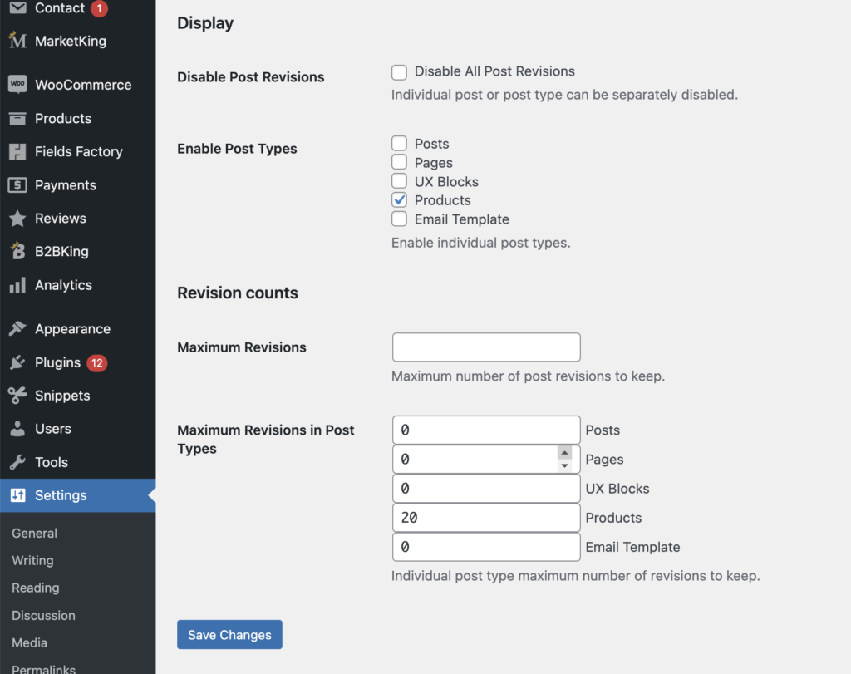The width and height of the screenshot is (851, 674).
Task: Click the WooCommerce woo icon
Action: (x=17, y=84)
